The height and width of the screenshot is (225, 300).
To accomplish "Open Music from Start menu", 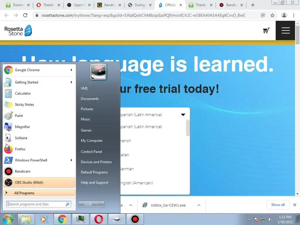I will click(85, 119).
